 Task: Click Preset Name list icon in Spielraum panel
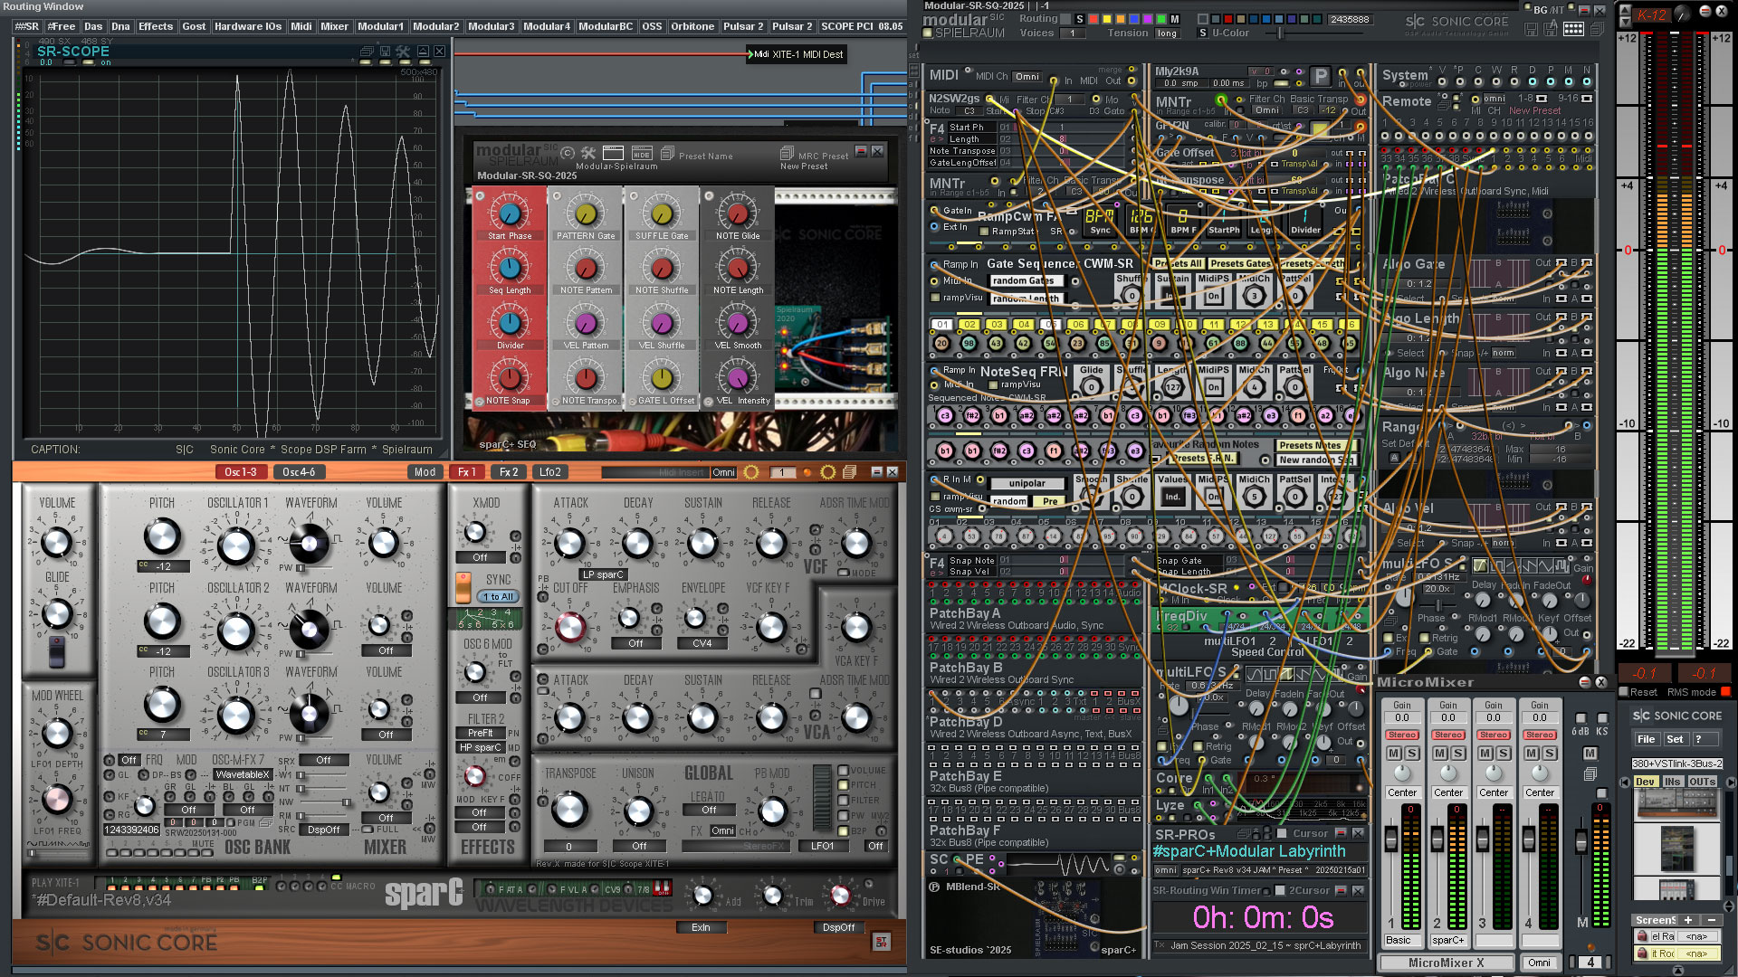tap(667, 154)
